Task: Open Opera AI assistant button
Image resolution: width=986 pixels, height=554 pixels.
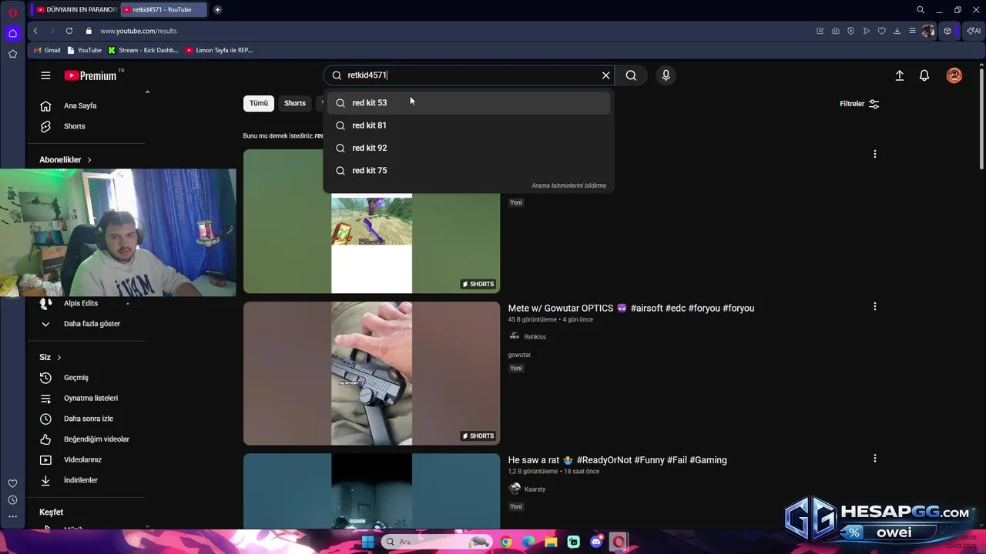Action: click(974, 31)
